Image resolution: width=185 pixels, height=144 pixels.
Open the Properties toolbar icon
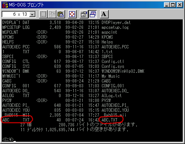click(84, 14)
